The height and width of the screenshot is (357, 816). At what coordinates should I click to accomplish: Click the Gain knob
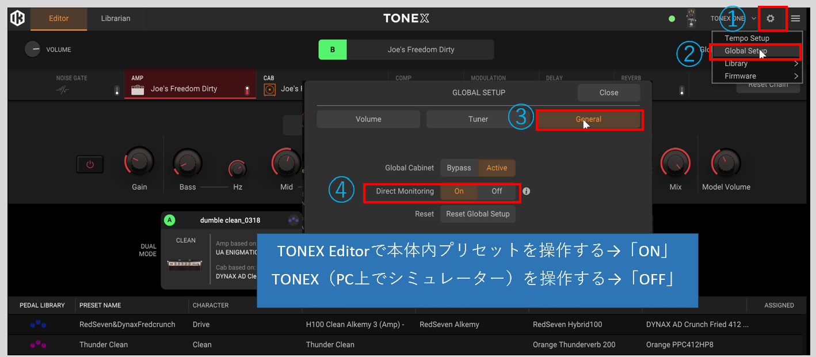pos(139,163)
